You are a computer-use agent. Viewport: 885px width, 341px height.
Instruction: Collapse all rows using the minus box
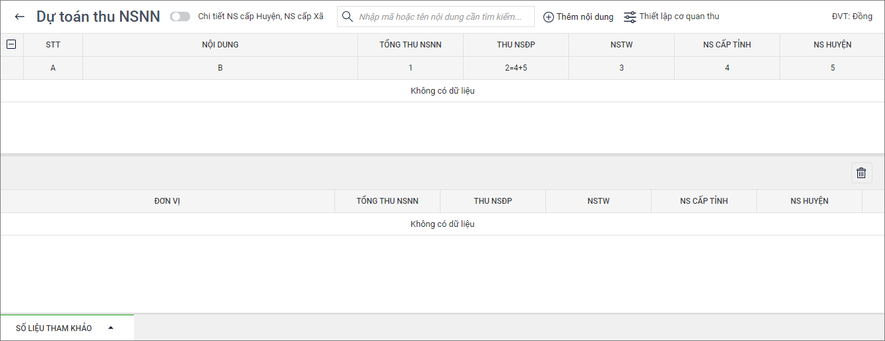coord(11,44)
